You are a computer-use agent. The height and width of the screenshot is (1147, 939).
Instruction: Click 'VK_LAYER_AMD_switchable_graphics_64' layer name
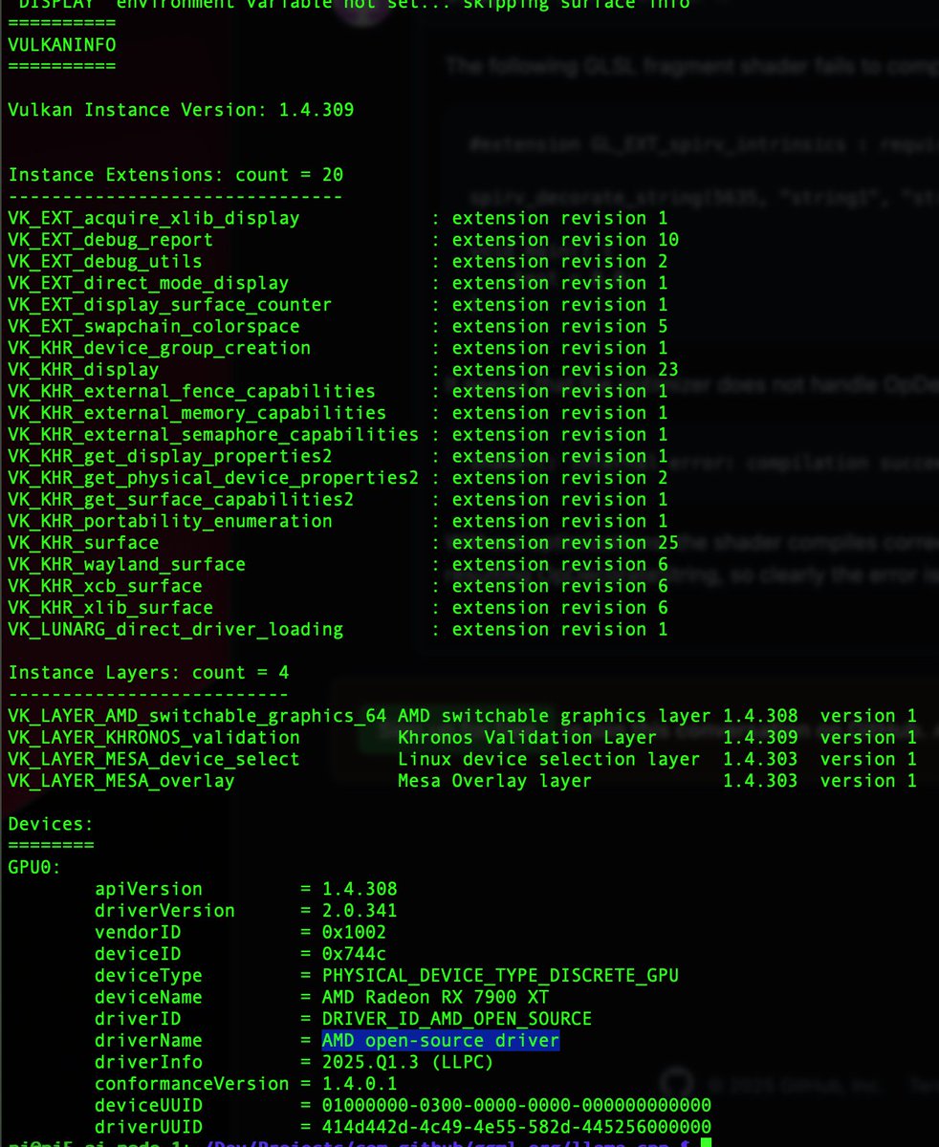(x=197, y=716)
